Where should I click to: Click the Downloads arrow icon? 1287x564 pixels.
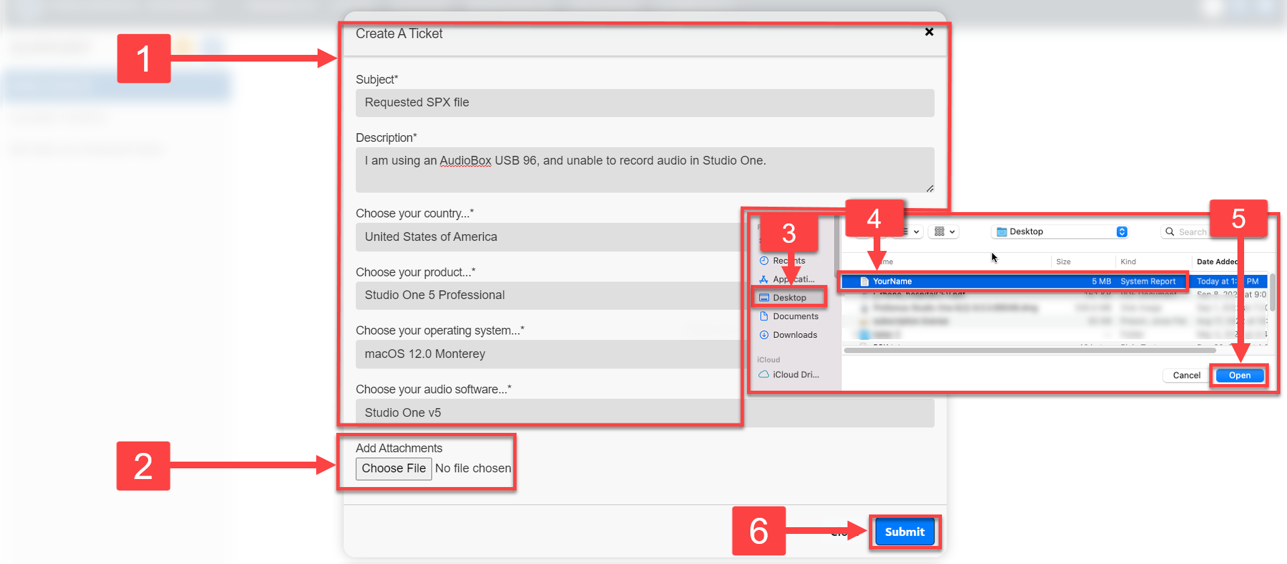point(764,335)
